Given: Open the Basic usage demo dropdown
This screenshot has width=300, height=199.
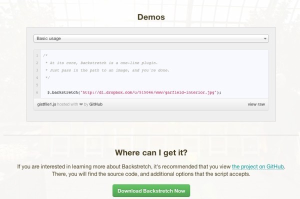Looking at the screenshot, I should 151,38.
